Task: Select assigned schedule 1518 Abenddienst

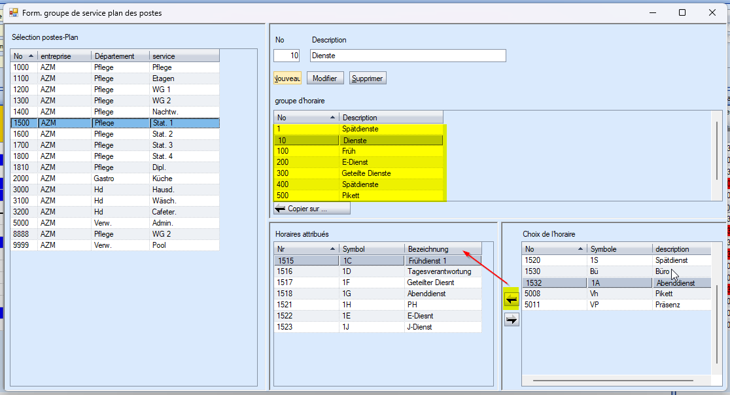Action: pyautogui.click(x=377, y=294)
